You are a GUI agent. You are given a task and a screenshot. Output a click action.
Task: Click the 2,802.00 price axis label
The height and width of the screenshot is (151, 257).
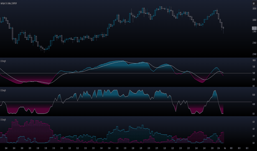(x=254, y=9)
